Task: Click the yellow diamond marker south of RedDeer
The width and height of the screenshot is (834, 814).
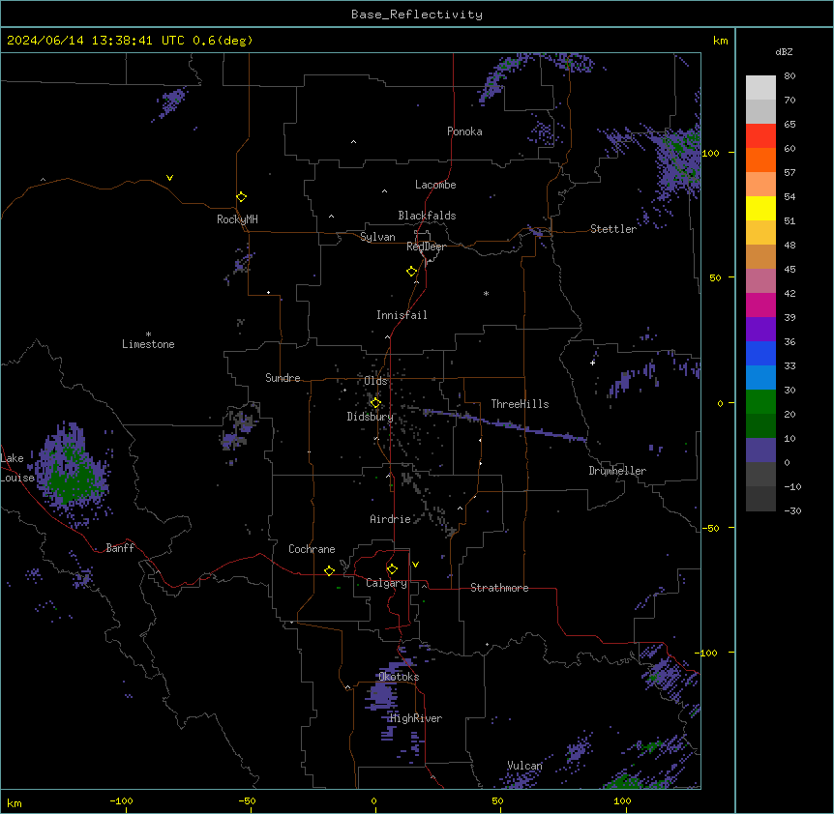Action: (x=412, y=272)
